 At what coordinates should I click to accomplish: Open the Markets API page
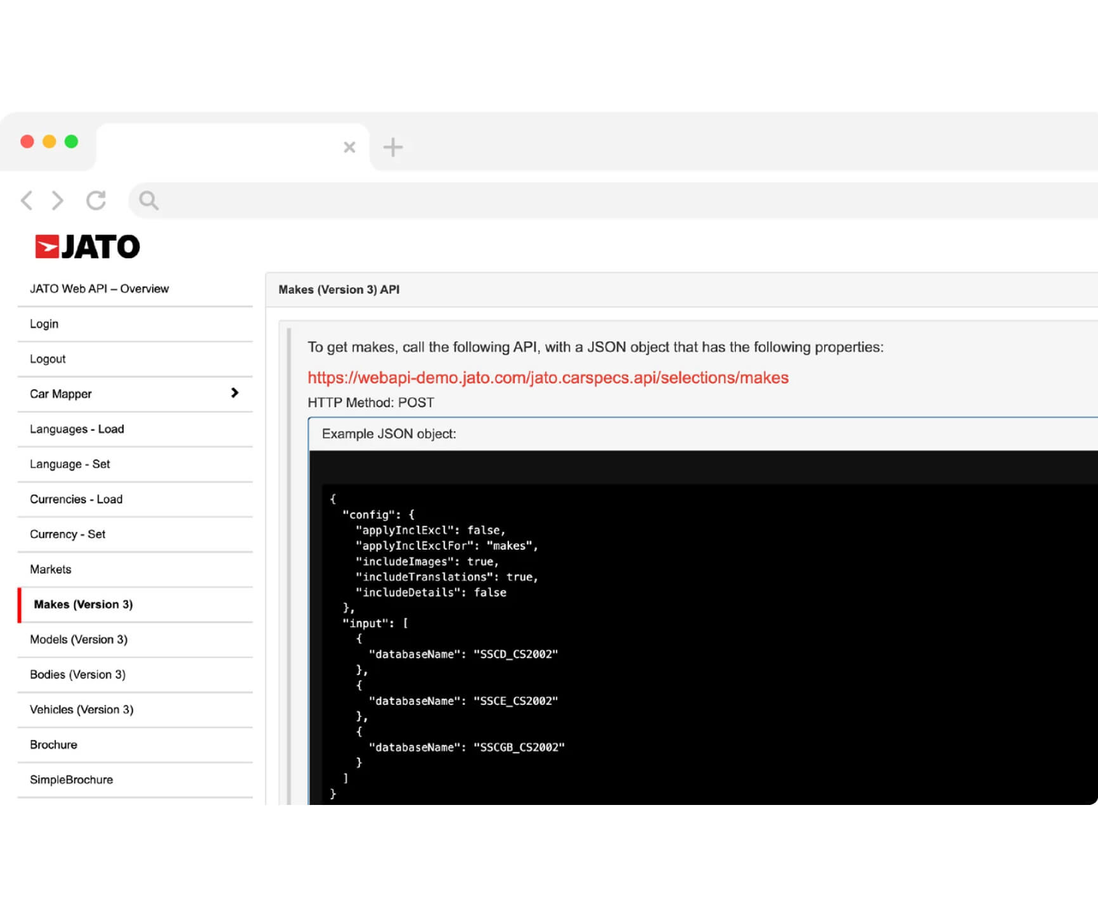[x=51, y=569]
